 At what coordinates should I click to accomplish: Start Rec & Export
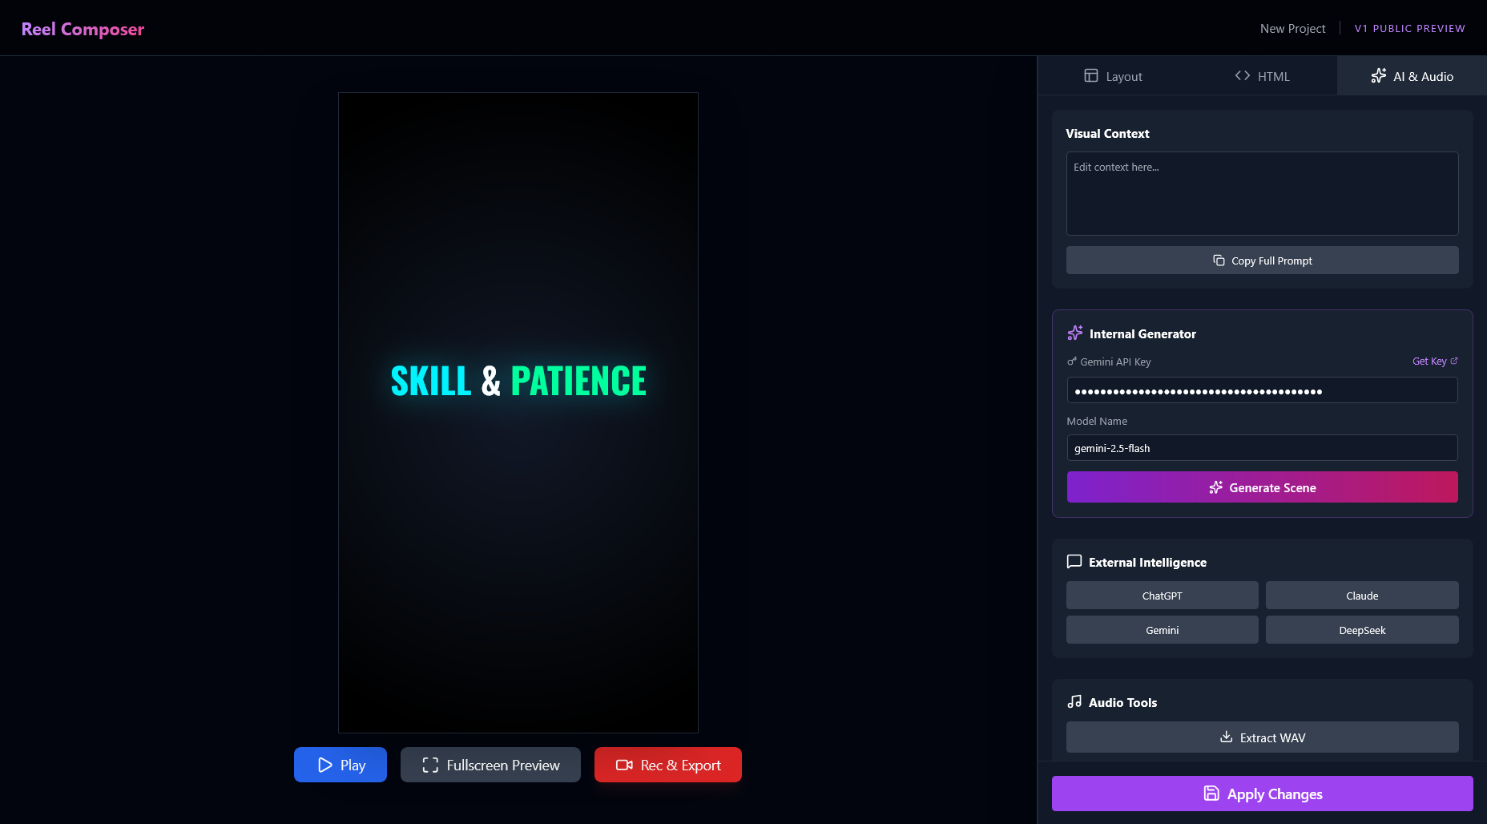click(668, 765)
